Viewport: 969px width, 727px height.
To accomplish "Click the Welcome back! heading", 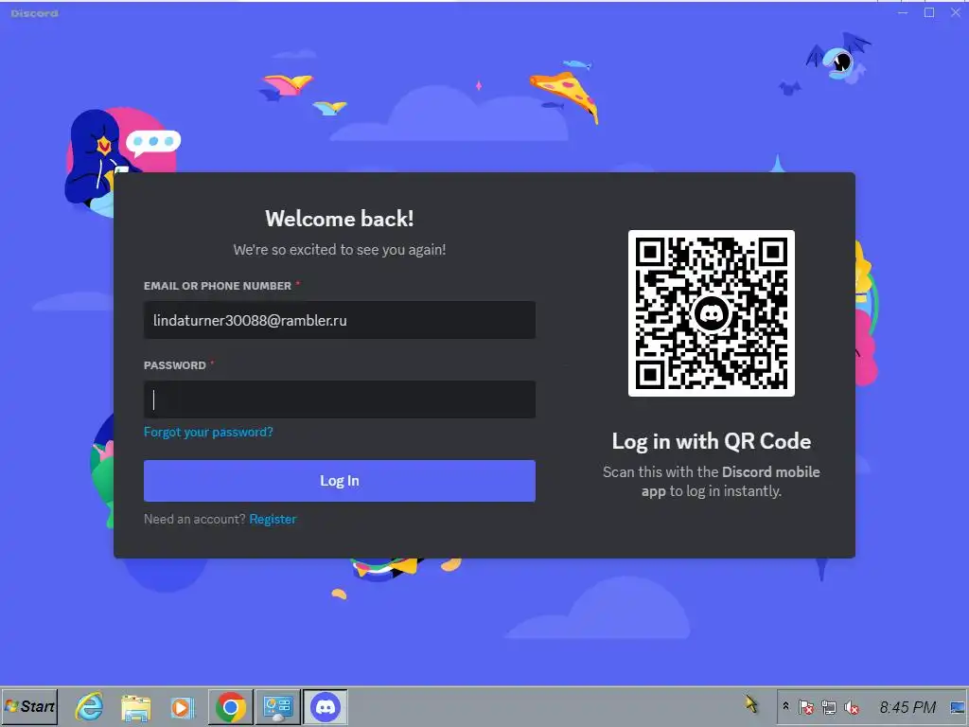I will [x=340, y=219].
